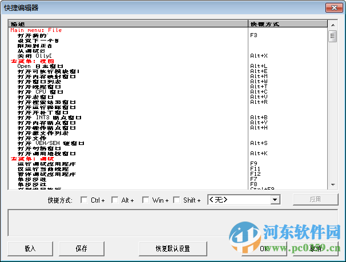This screenshot has height=262, width=346.
Task: Select the Alt+H shortcut cell
Action: [288, 128]
